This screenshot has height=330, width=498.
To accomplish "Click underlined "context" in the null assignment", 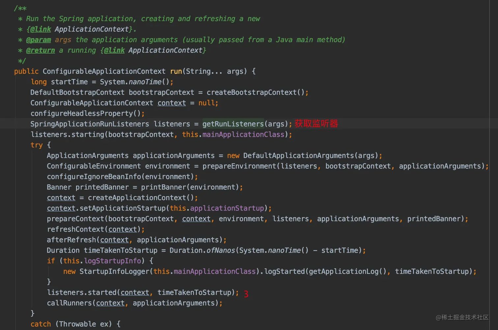I will point(172,103).
